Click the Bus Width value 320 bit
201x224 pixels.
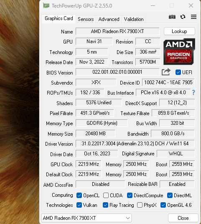(x=177, y=123)
